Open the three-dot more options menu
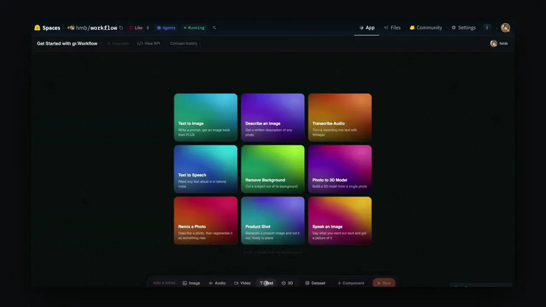Screen dimensions: 546x307 (487, 28)
